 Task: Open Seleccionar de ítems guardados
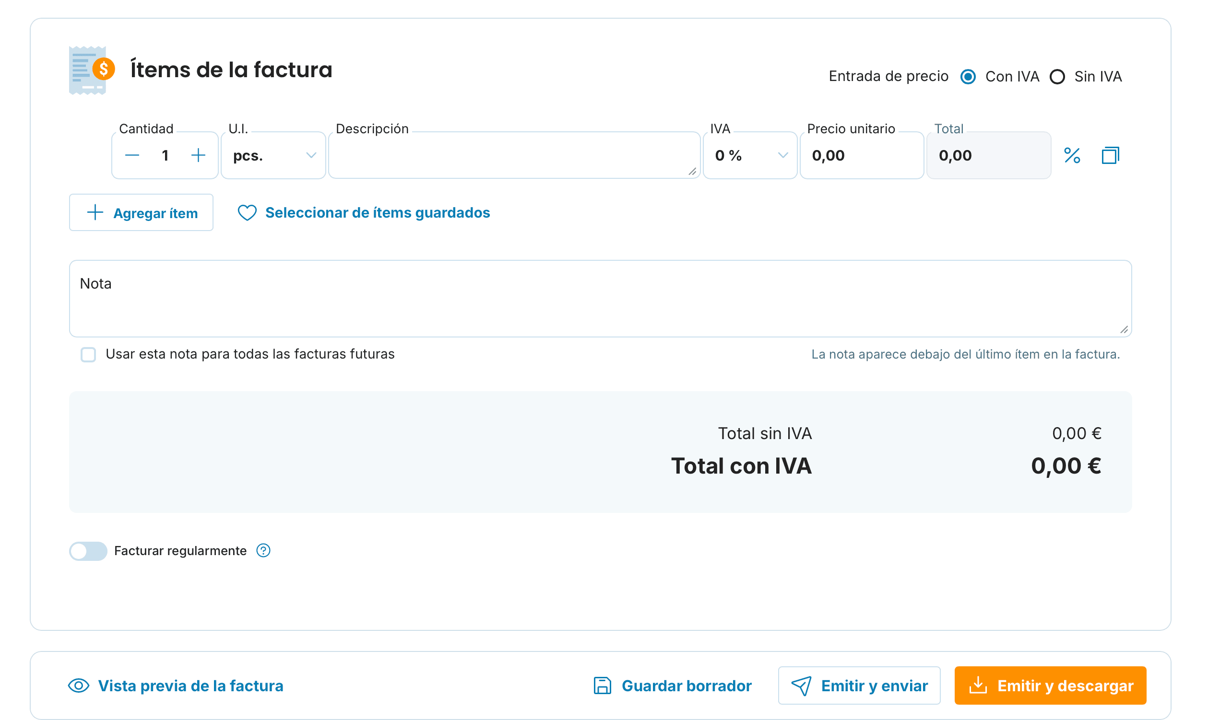[x=364, y=212]
